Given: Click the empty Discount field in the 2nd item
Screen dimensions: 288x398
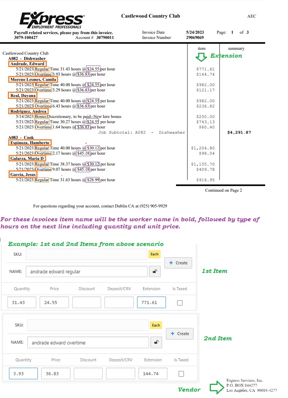Looking at the screenshot, I should click(x=88, y=374).
